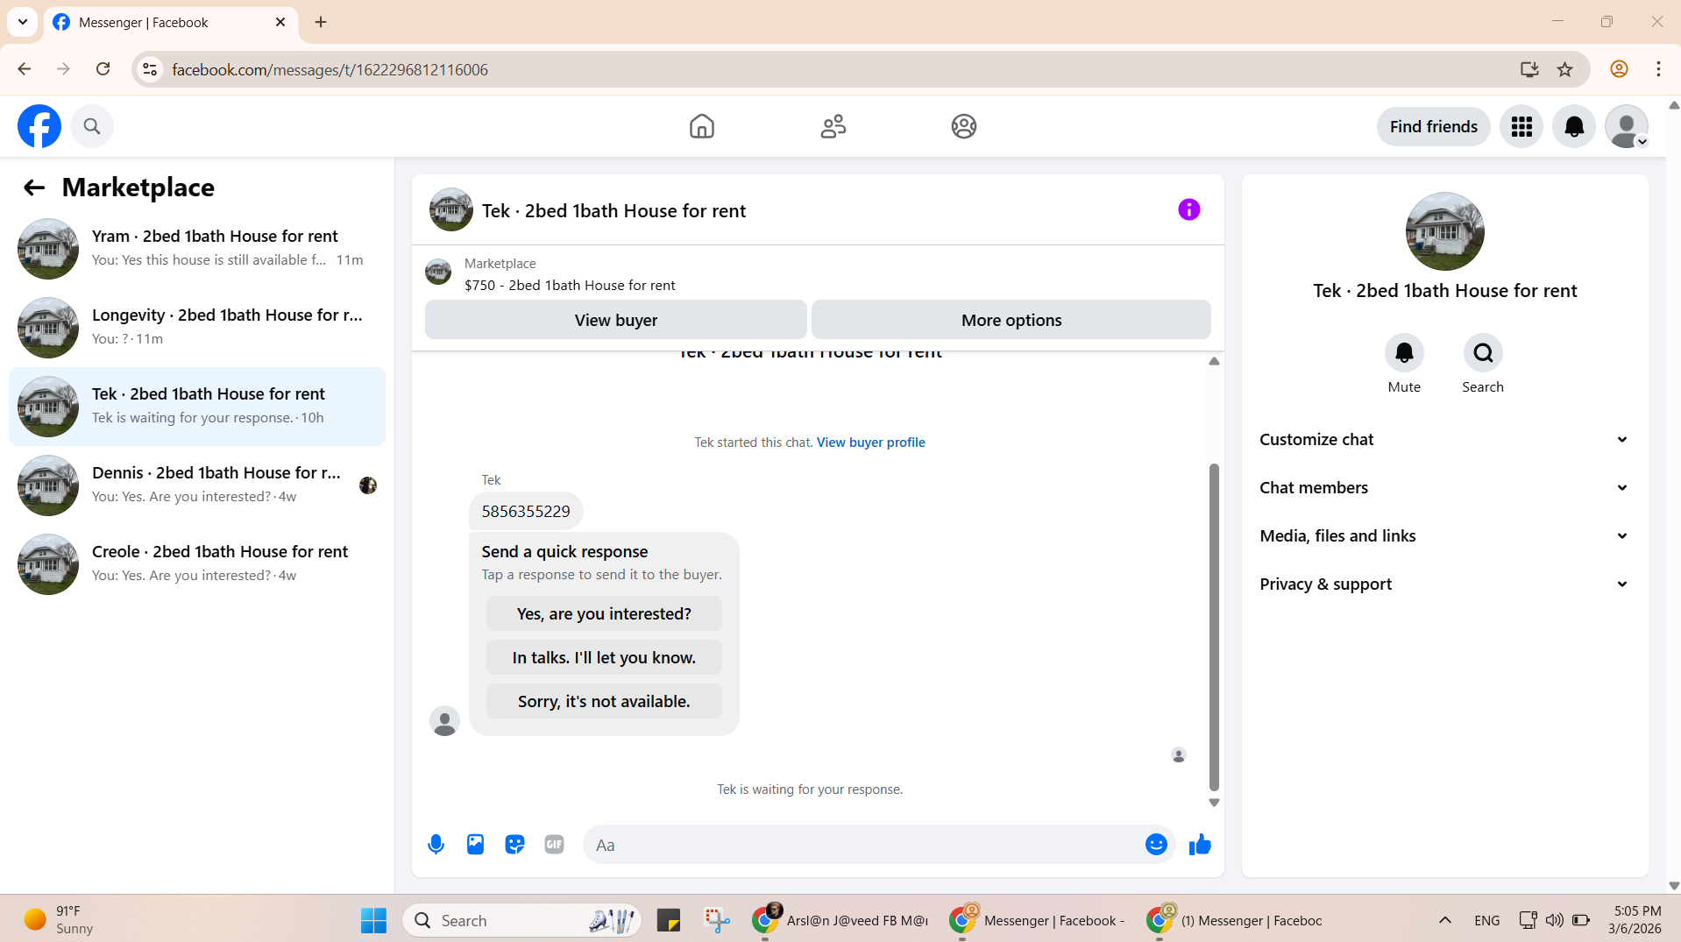
Task: Choose a GIF icon
Action: 554,845
